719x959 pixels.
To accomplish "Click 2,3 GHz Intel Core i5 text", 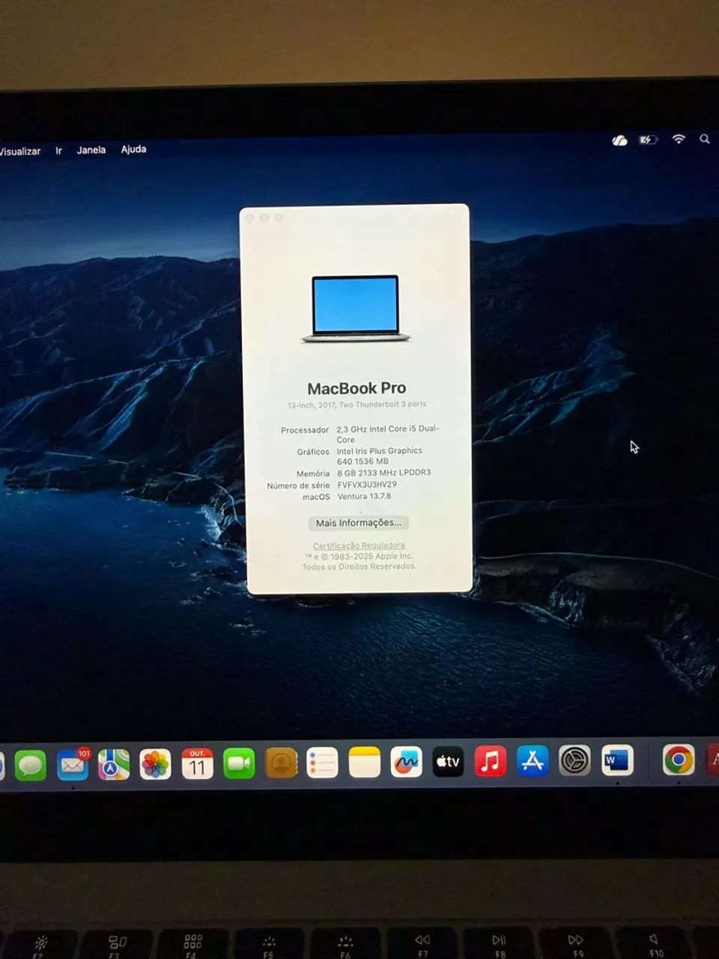I will point(388,434).
